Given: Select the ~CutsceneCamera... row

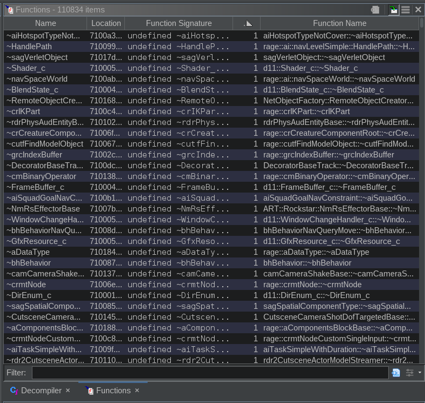Looking at the screenshot, I should 211,317.
